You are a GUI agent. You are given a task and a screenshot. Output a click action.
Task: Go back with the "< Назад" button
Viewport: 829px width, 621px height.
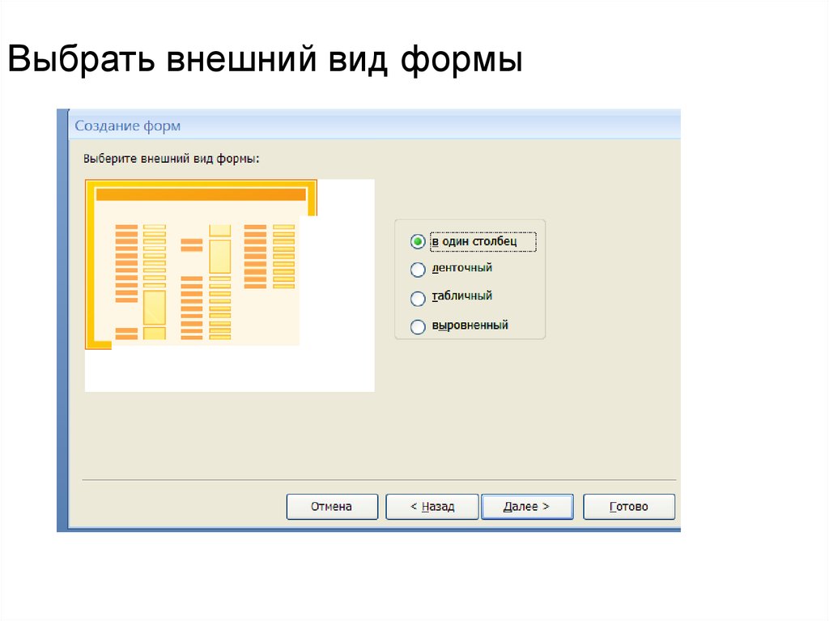pos(432,507)
